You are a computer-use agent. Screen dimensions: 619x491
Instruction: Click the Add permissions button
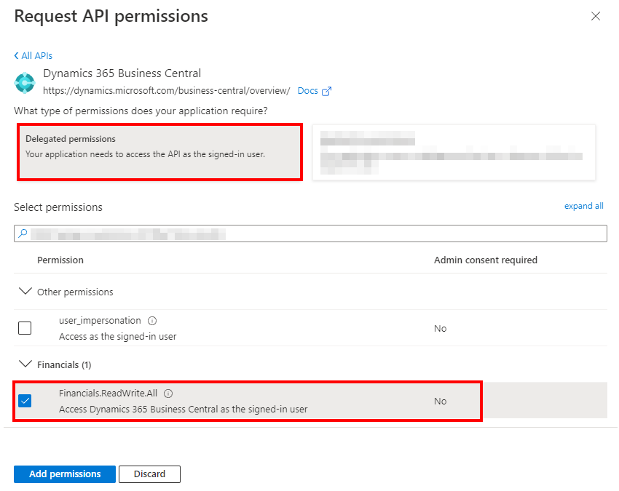click(x=65, y=474)
